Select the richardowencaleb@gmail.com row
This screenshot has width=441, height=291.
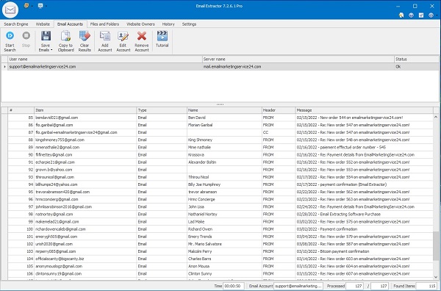click(x=220, y=229)
